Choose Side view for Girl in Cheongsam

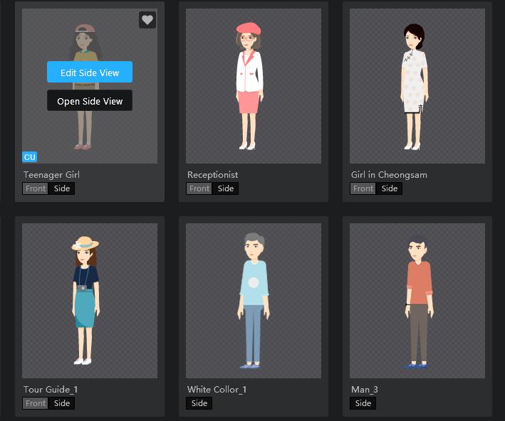point(390,188)
